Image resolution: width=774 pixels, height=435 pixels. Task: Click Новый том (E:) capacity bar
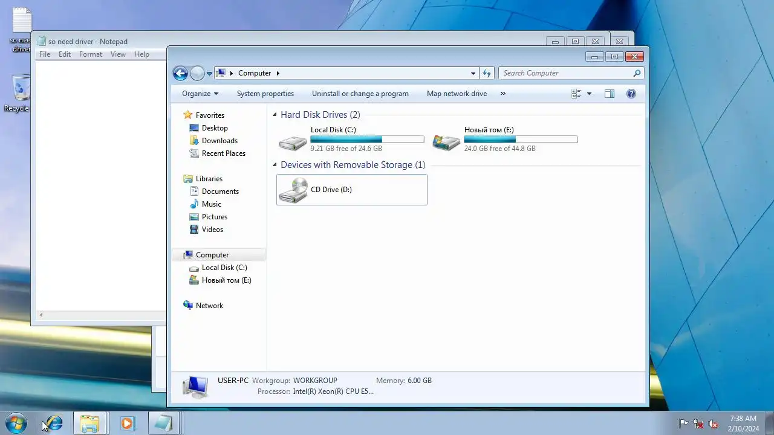pyautogui.click(x=521, y=140)
